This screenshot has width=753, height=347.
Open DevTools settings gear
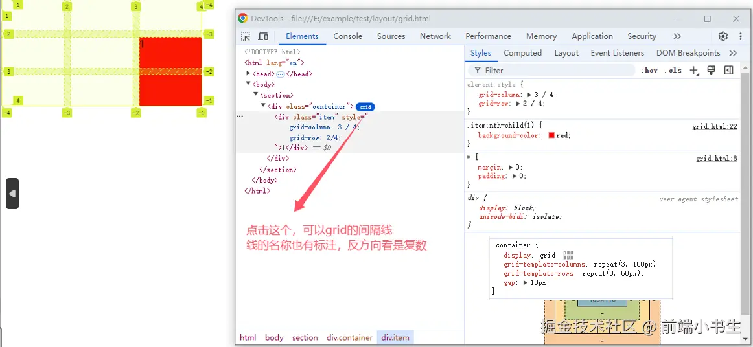(x=723, y=36)
